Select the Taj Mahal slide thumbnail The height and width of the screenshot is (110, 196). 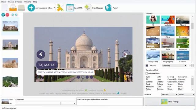click(x=10, y=45)
